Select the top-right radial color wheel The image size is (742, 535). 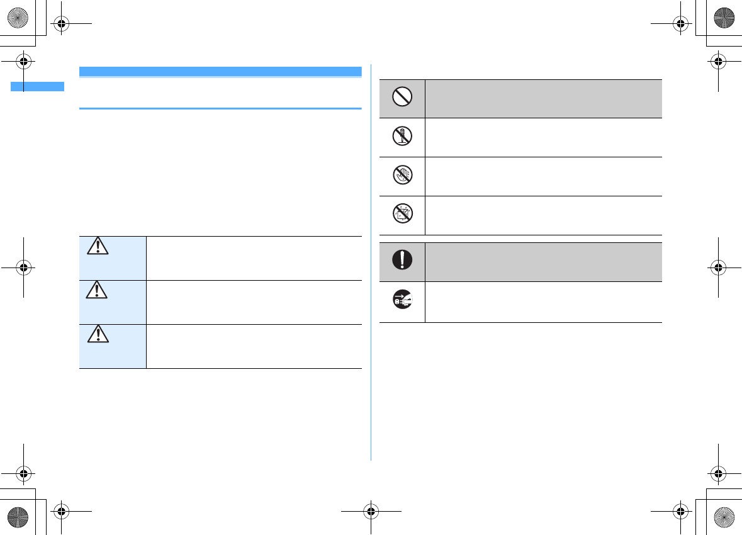726,15
